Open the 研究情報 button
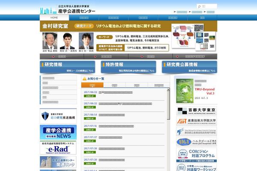The image size is (257, 171). pos(67,67)
